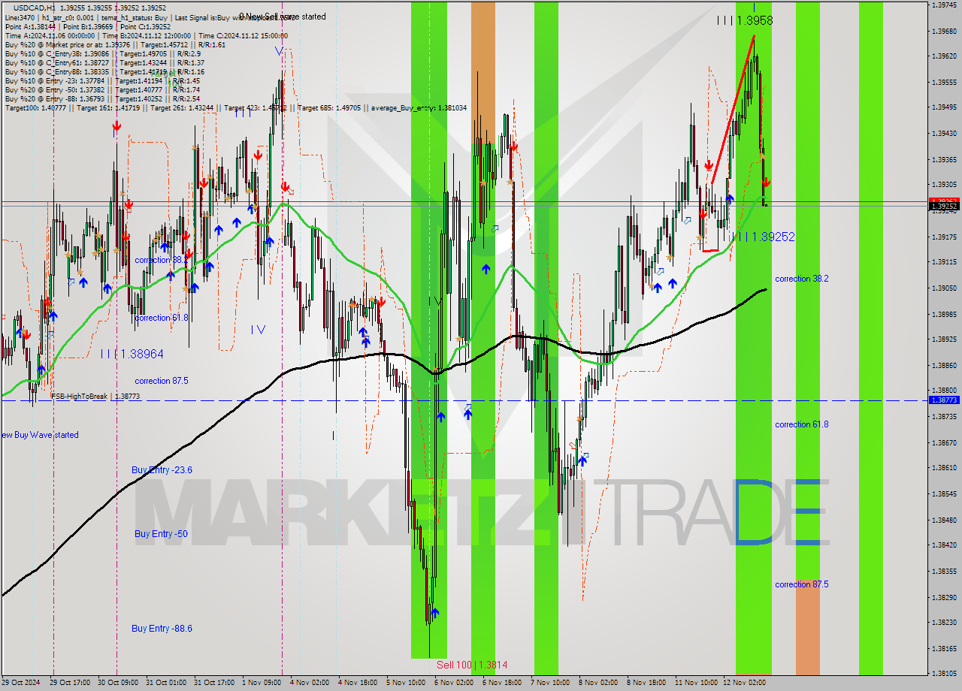This screenshot has width=962, height=691.
Task: Click the right-side 'correction 87.5' label
Action: tap(802, 584)
